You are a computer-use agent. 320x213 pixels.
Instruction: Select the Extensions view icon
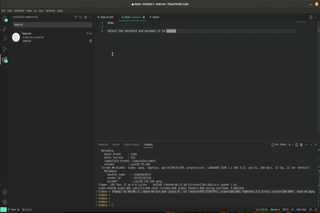click(x=5, y=60)
